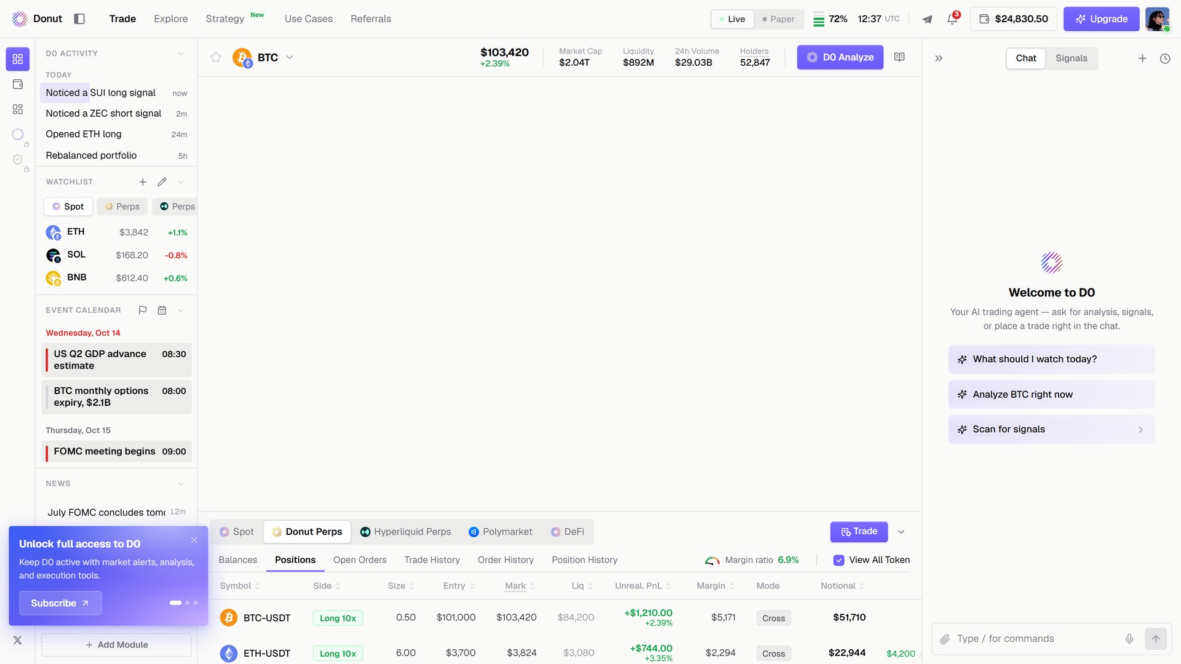Start a new chat with plus icon
Screen dimensions: 1181x664
(1142, 58)
